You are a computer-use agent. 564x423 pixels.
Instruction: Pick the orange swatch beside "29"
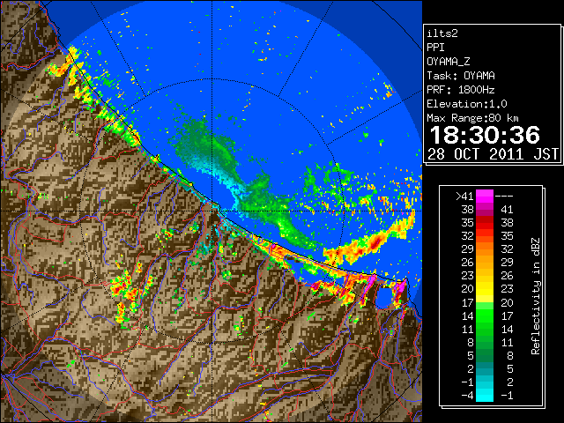(485, 249)
